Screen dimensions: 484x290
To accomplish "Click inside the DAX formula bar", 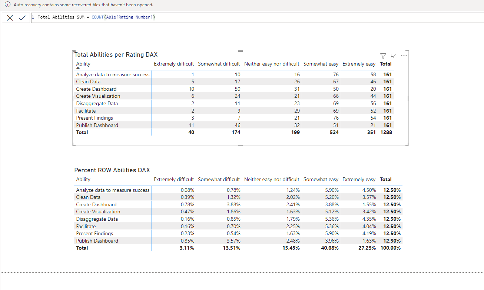I will pos(257,17).
